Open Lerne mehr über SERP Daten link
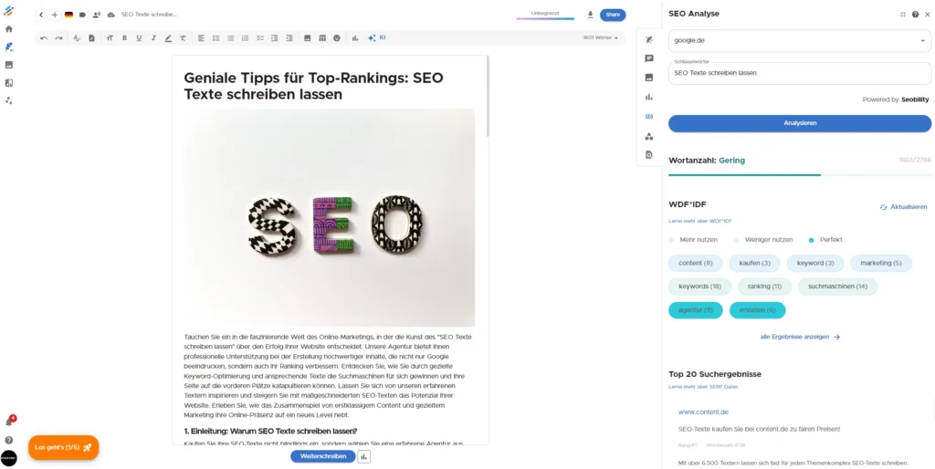 click(703, 388)
